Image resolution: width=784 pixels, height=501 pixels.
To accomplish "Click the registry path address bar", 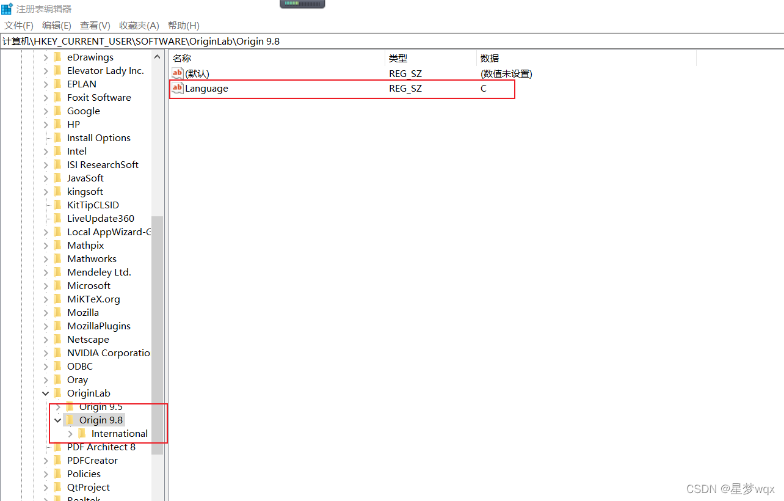I will [x=392, y=42].
